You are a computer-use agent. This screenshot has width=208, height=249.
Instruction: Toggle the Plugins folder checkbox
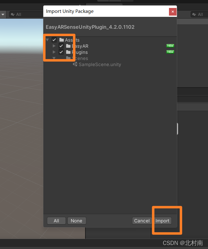[61, 52]
